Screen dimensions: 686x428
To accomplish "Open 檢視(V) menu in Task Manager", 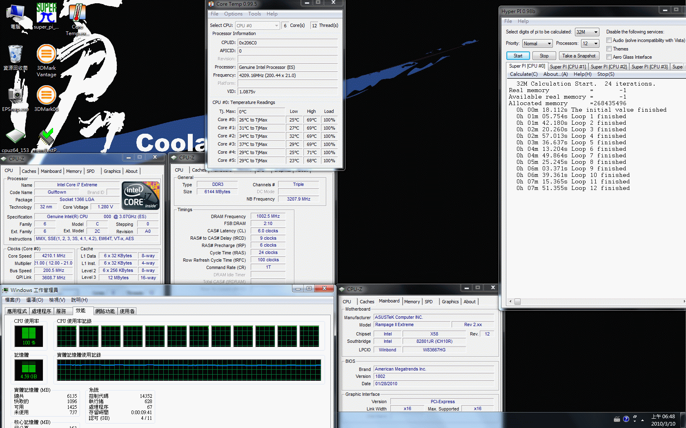I will click(57, 300).
